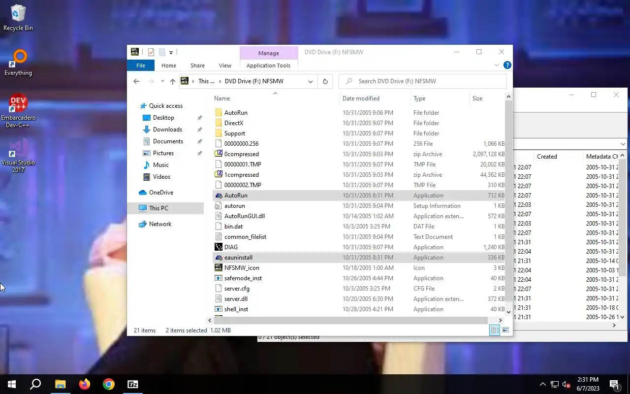
Task: Open Desktop in the navigation pane
Action: (163, 118)
